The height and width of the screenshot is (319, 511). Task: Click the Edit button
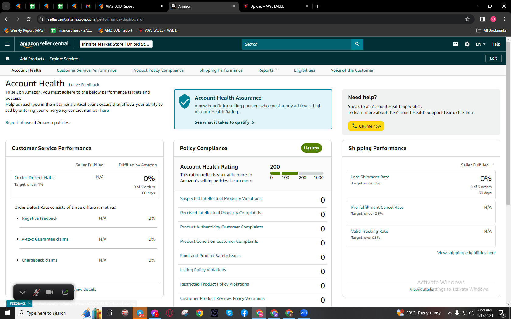tap(493, 58)
